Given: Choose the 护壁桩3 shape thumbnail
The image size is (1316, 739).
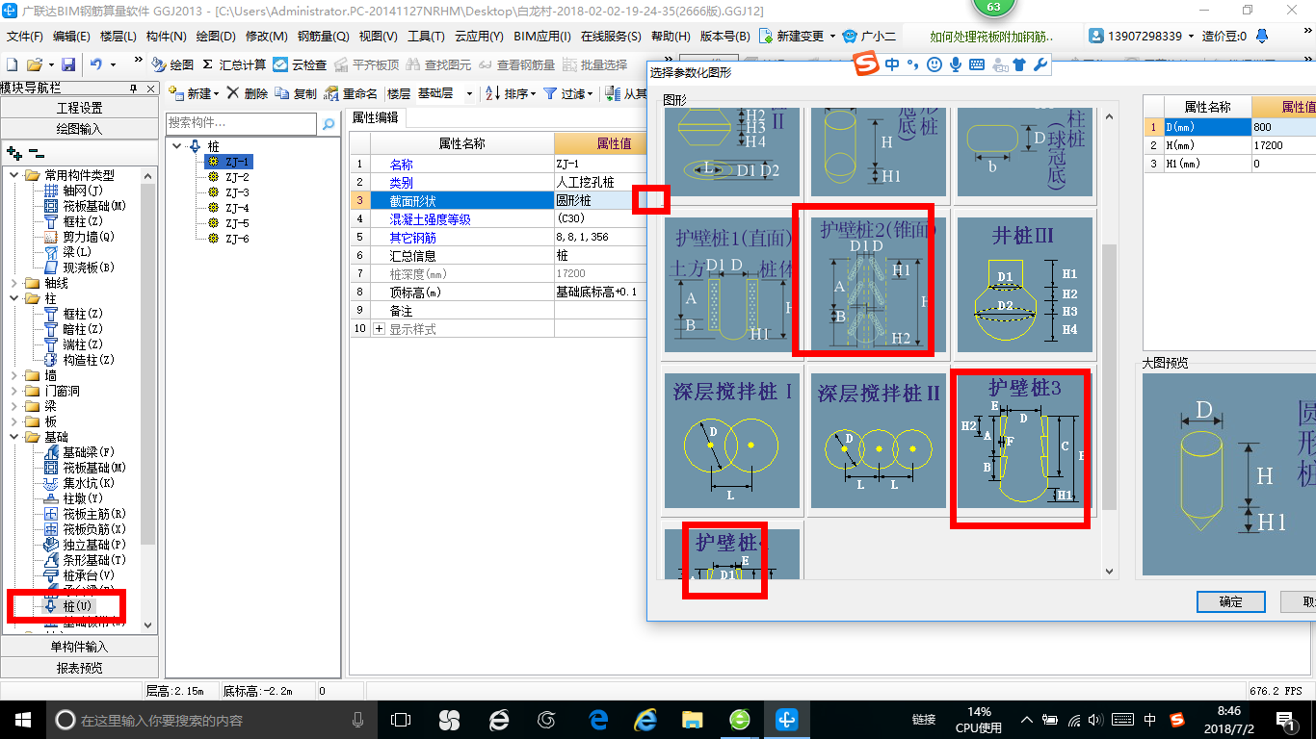Looking at the screenshot, I should (1024, 441).
